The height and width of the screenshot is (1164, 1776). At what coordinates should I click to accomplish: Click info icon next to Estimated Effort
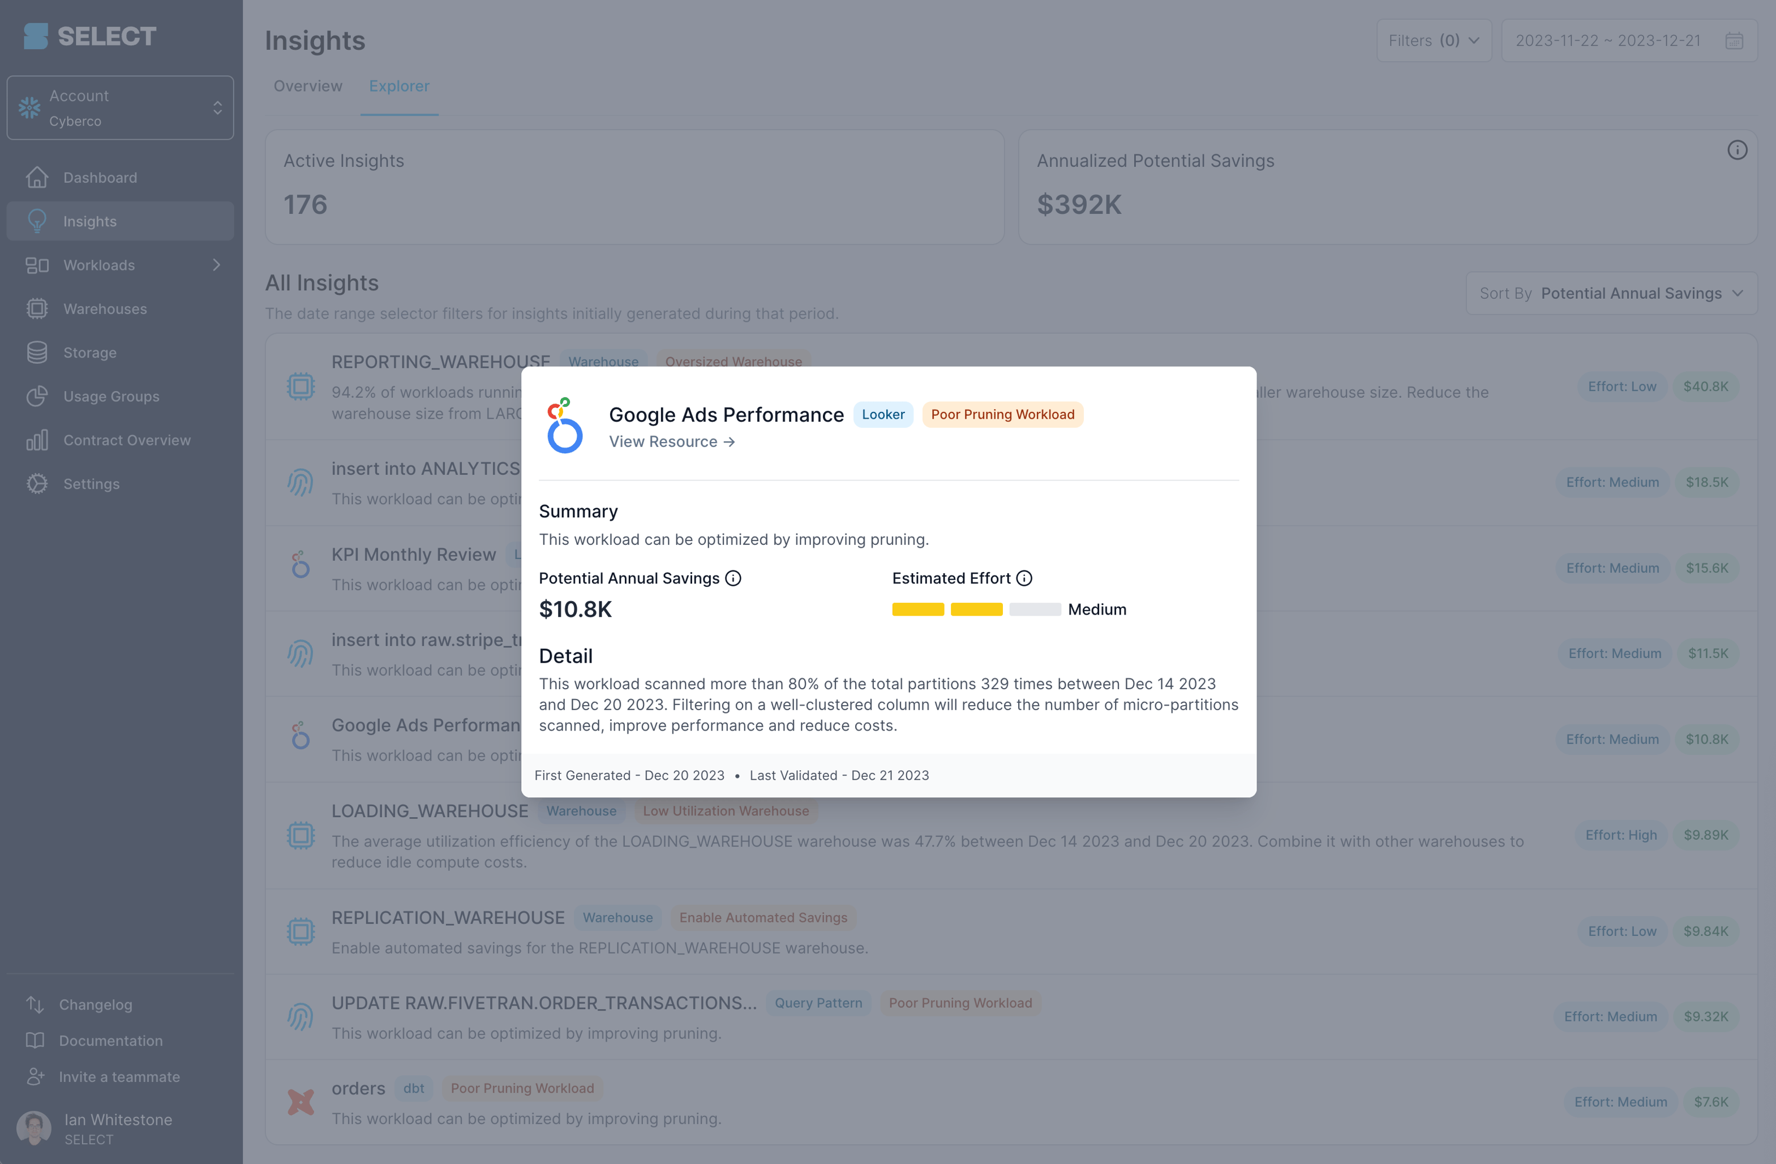tap(1024, 578)
